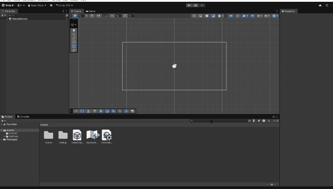Open Hierarchy add object plus dropdown

click(x=4, y=15)
